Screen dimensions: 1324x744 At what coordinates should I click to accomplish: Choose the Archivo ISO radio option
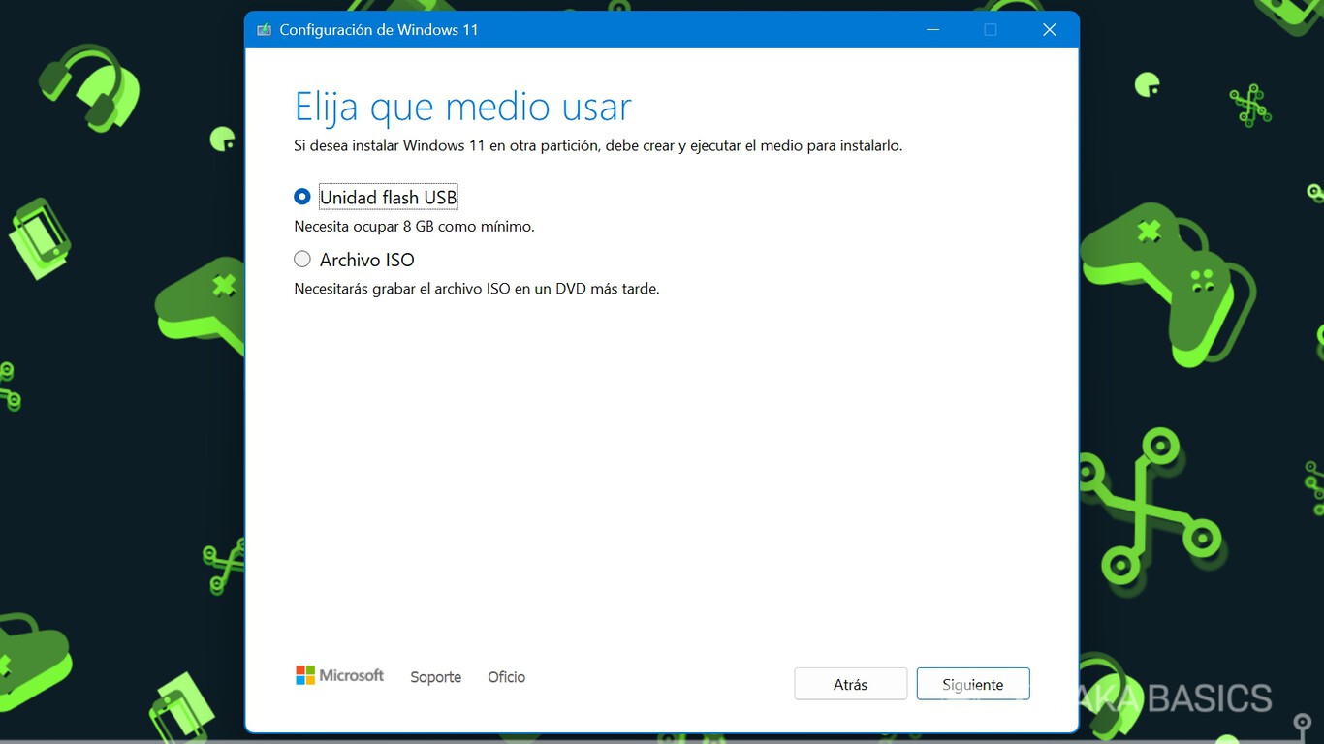coord(302,260)
